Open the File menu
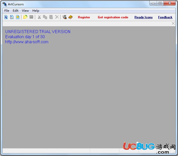Image resolution: width=178 pixels, height=156 pixels. point(7,11)
